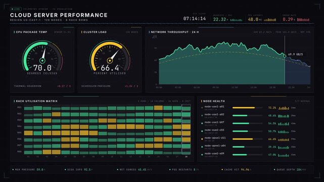Click the Pod Restarts 8 footer stat
This screenshot has height=182, width=324.
coord(184,169)
